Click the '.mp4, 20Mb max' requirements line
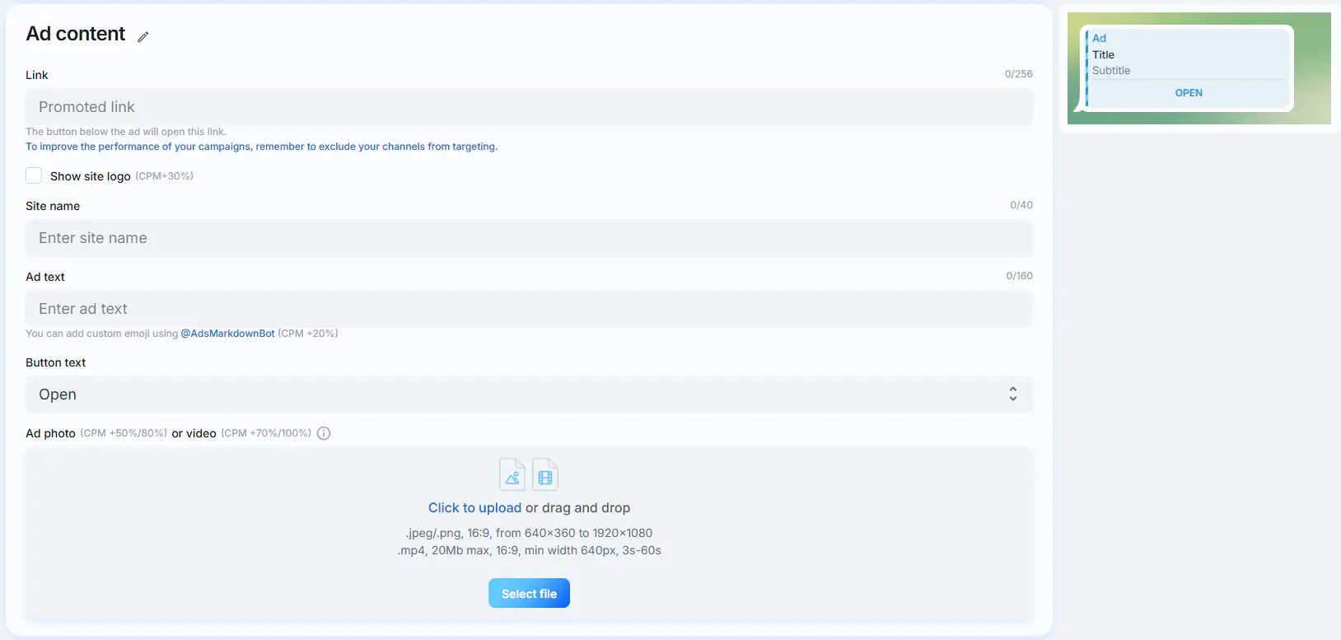The height and width of the screenshot is (640, 1341). point(529,550)
